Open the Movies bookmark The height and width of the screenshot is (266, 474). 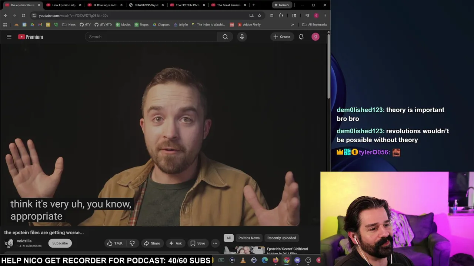click(123, 25)
